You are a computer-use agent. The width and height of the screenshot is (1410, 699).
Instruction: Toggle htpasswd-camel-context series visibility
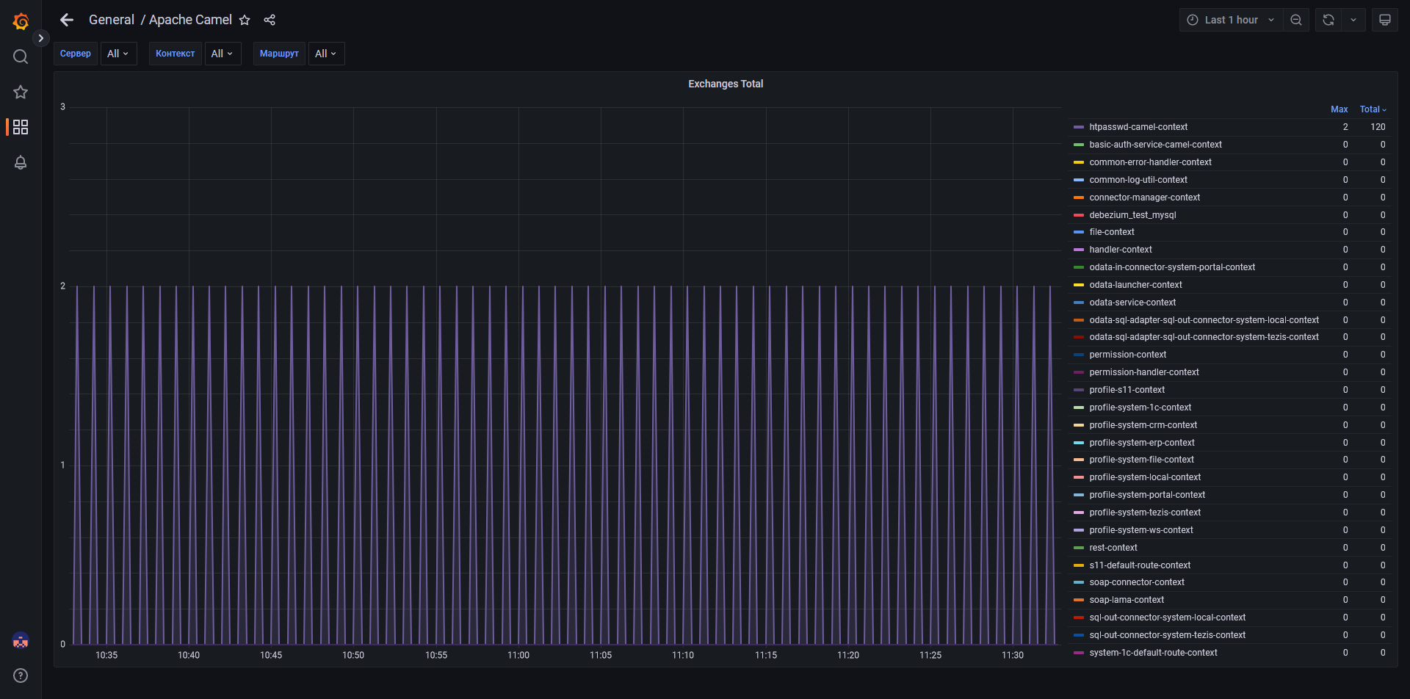point(1138,127)
